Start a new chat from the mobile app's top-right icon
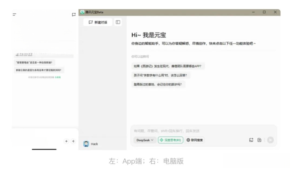Screen dimensions: 292x169 (x=74, y=15)
